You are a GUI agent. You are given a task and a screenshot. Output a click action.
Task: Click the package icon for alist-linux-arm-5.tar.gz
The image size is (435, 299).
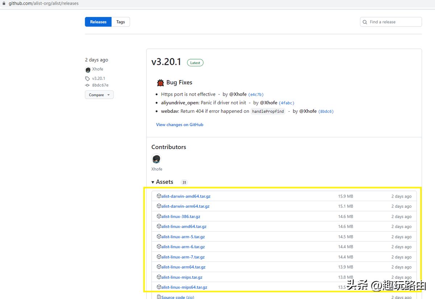point(159,237)
